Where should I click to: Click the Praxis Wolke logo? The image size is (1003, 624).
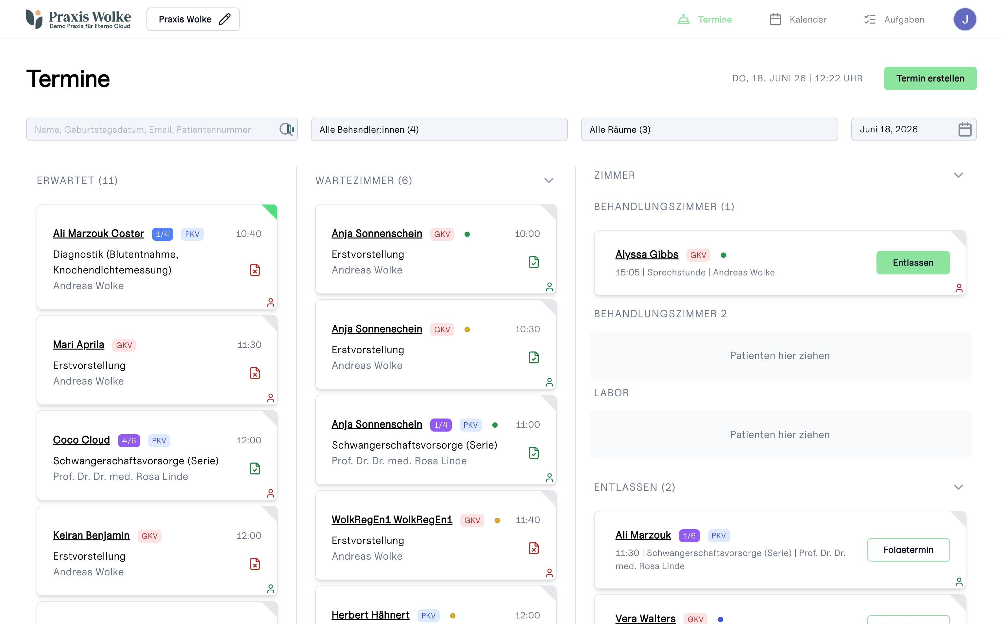[x=78, y=19]
